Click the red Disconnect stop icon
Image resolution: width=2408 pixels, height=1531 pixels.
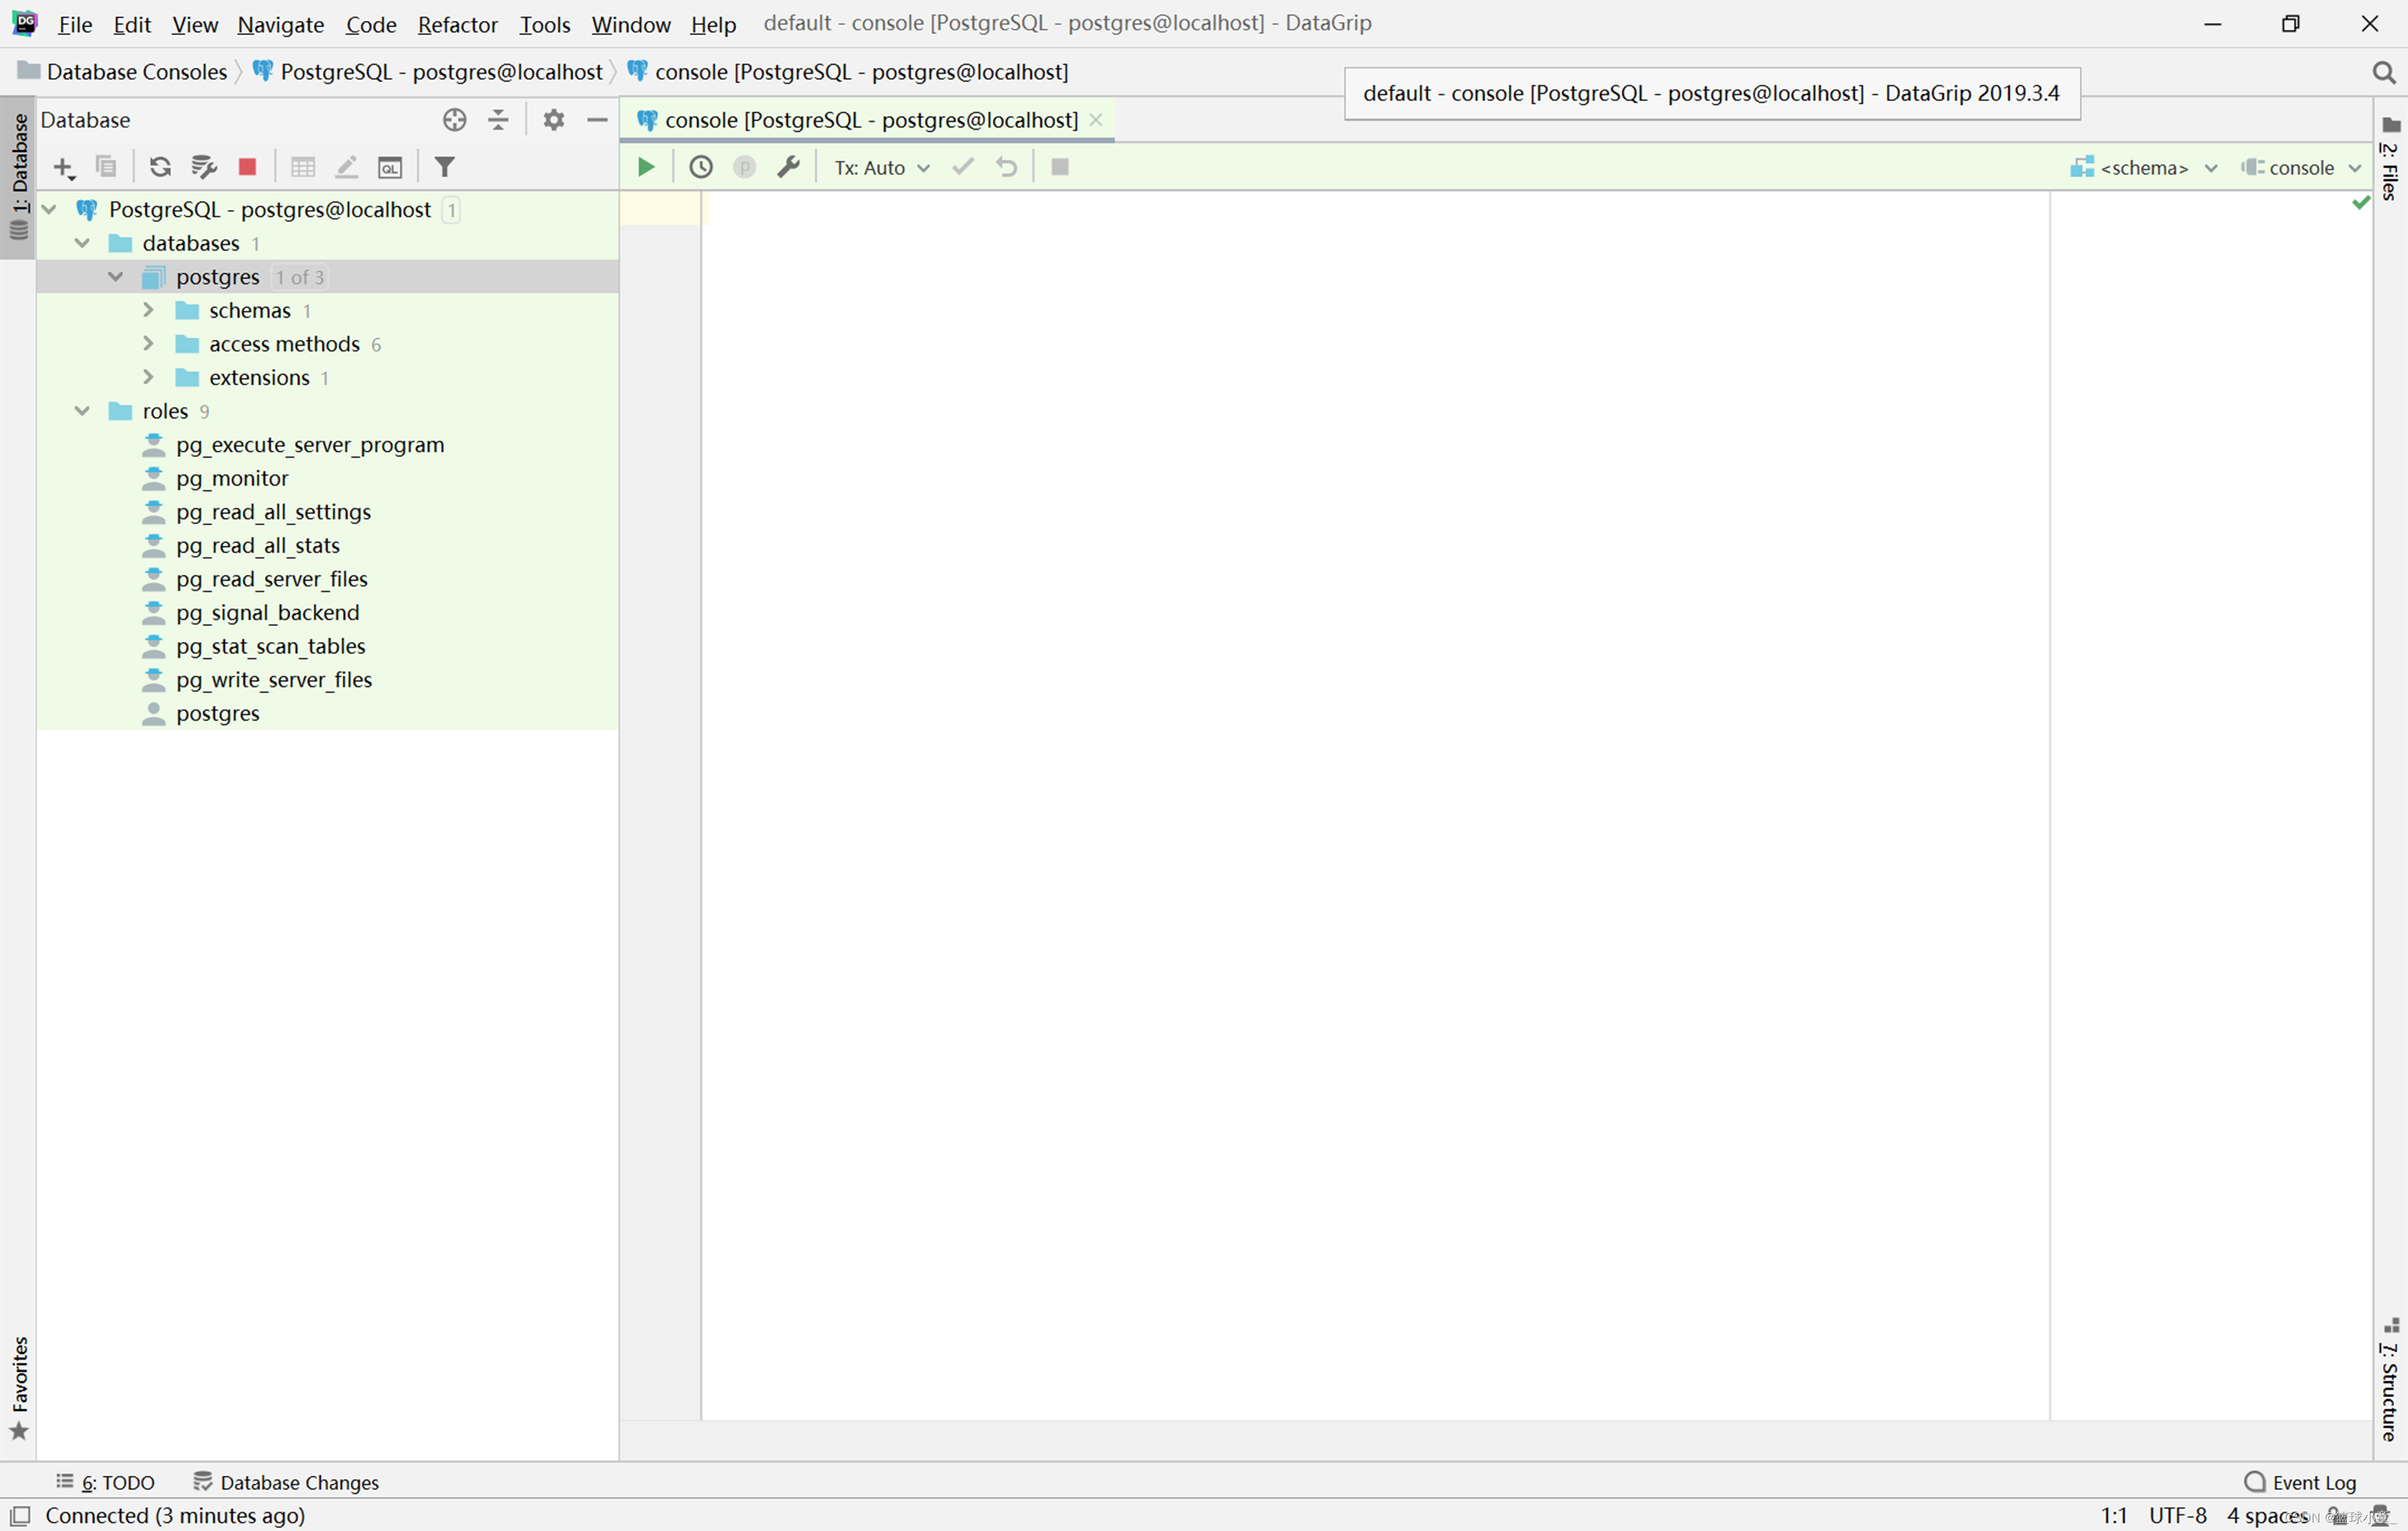pos(247,167)
